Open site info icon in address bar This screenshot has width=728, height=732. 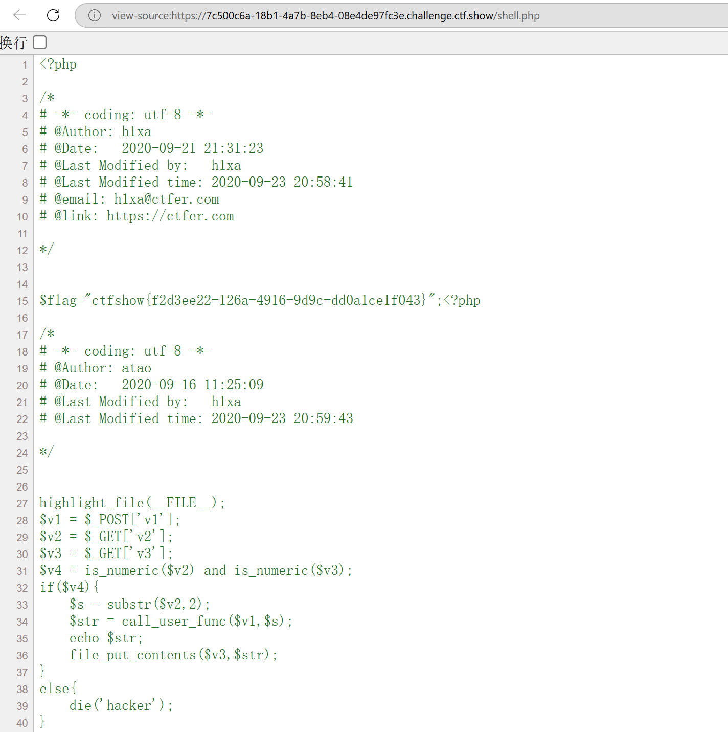(x=95, y=15)
